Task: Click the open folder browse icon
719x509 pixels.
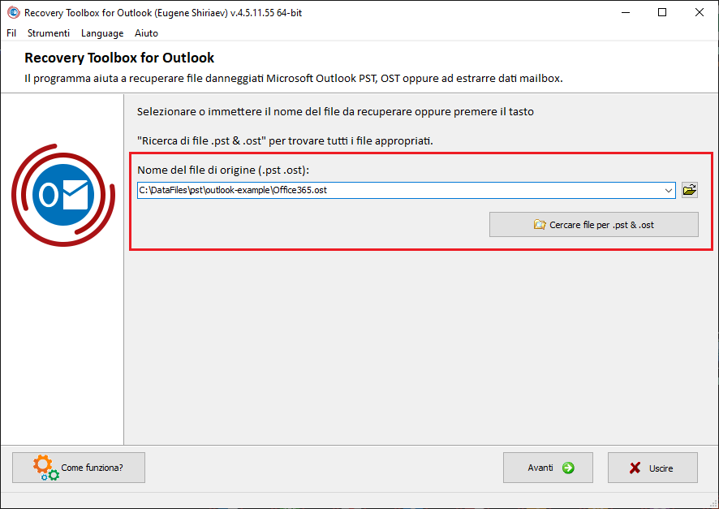Action: tap(689, 190)
